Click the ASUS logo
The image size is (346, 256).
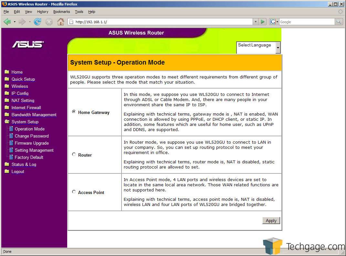[28, 44]
